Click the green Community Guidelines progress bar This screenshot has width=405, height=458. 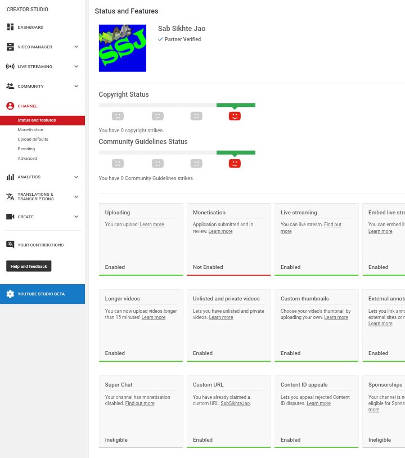tap(236, 152)
